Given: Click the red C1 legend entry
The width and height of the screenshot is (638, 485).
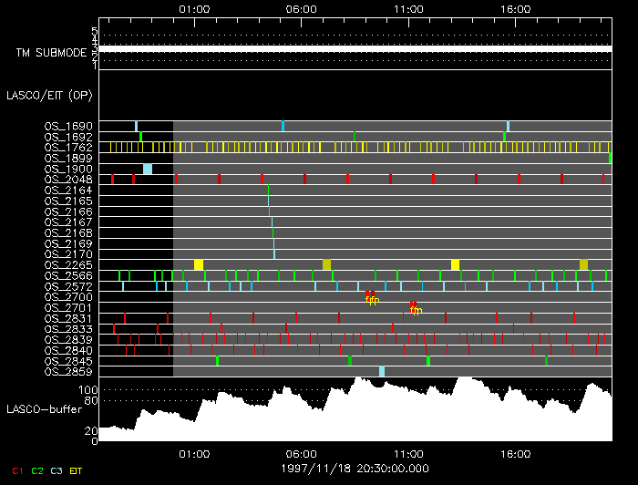Looking at the screenshot, I should point(16,470).
